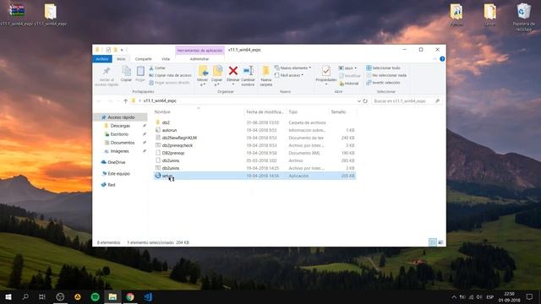Open the Mover a dropdown

click(203, 84)
